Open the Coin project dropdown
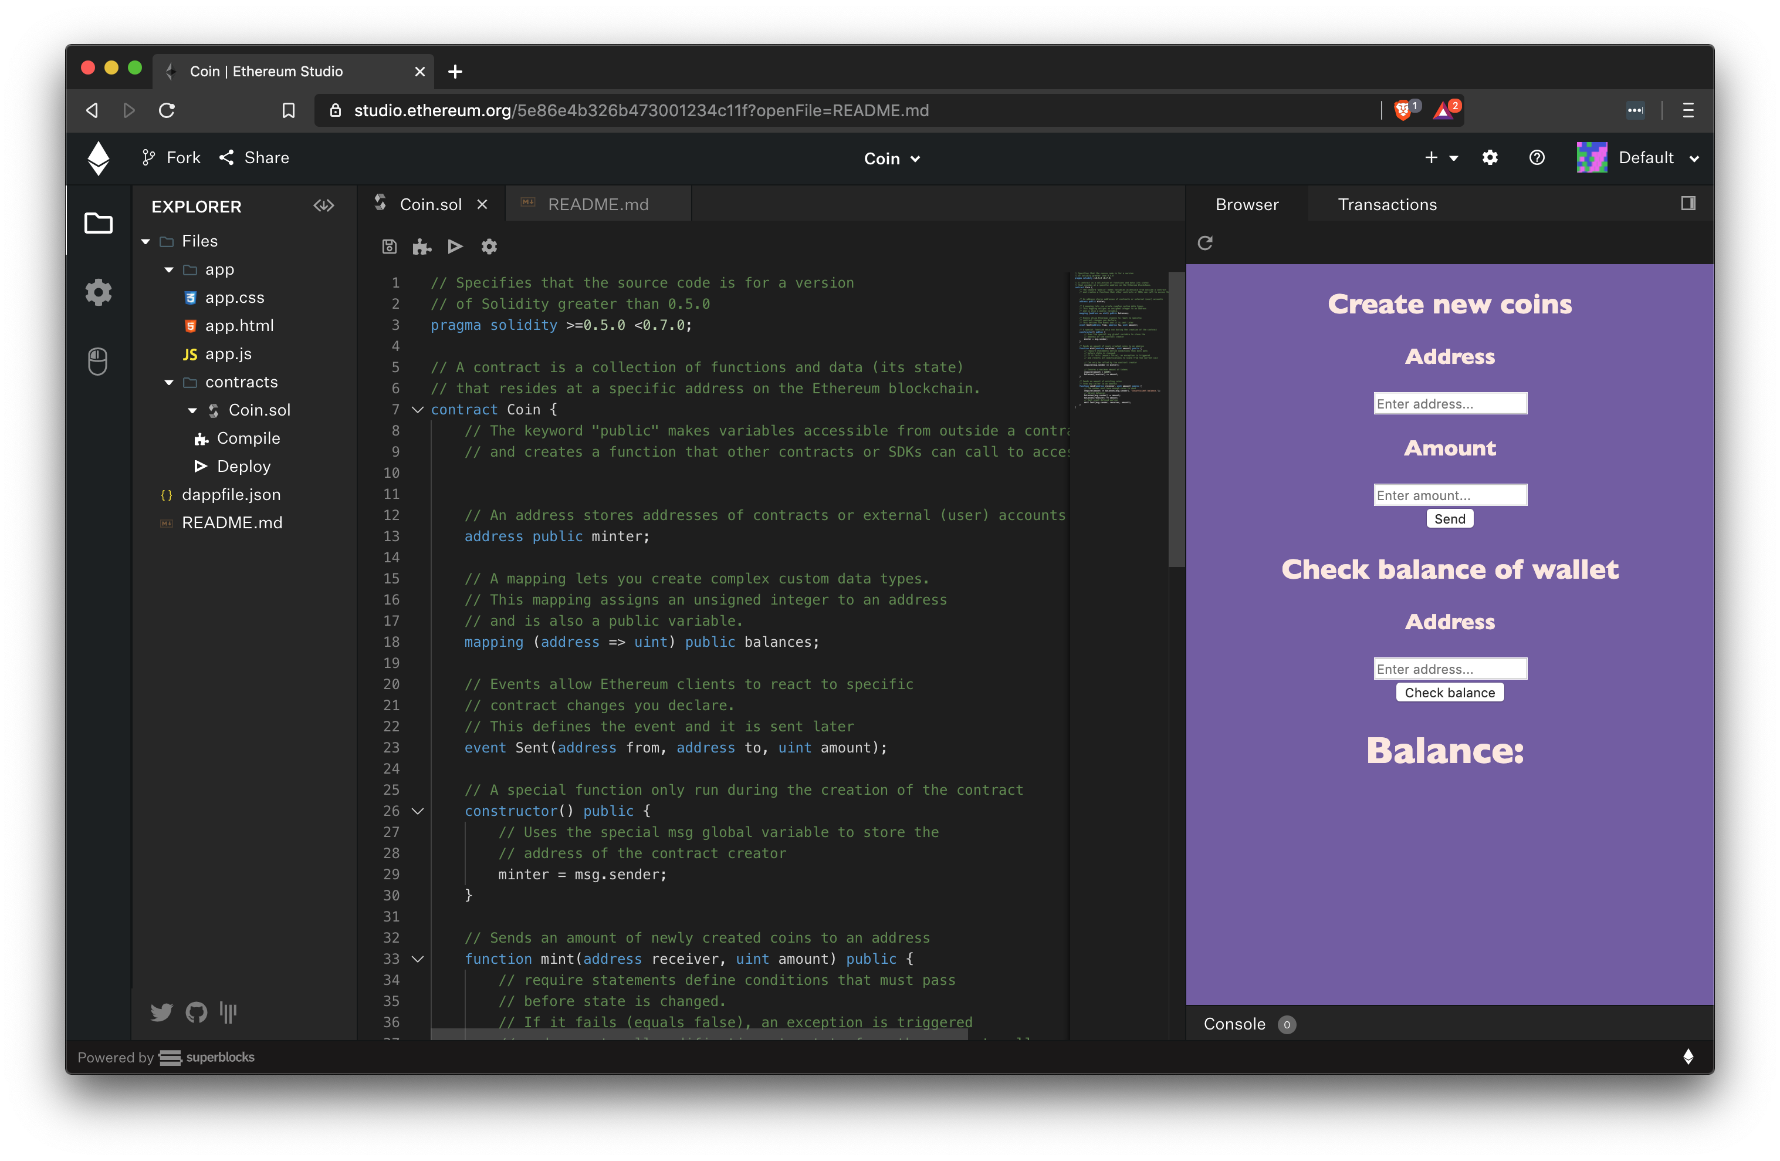 [x=892, y=158]
